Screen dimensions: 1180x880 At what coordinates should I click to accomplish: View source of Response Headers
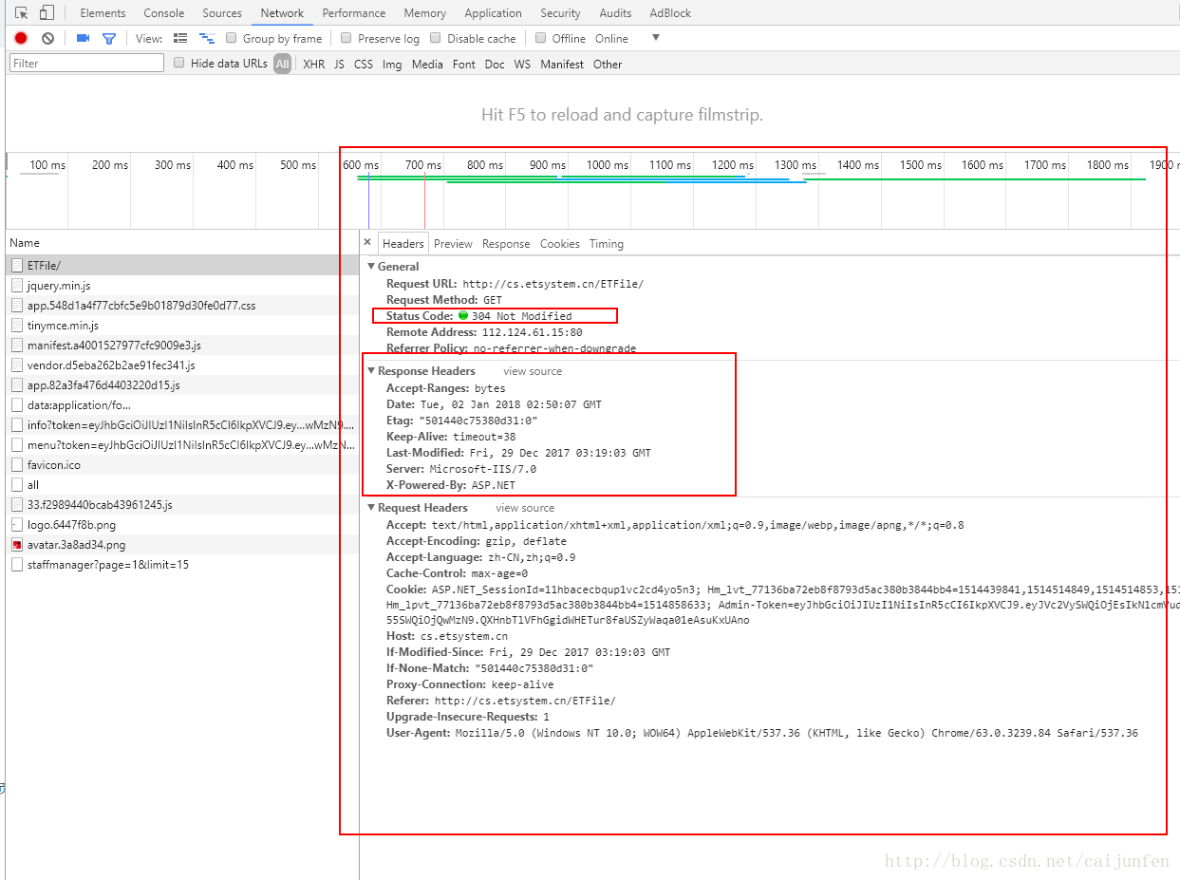pos(533,371)
